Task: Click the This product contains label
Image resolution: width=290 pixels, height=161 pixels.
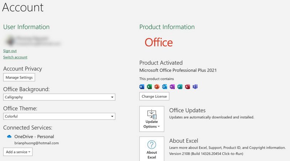Action: pos(157,79)
